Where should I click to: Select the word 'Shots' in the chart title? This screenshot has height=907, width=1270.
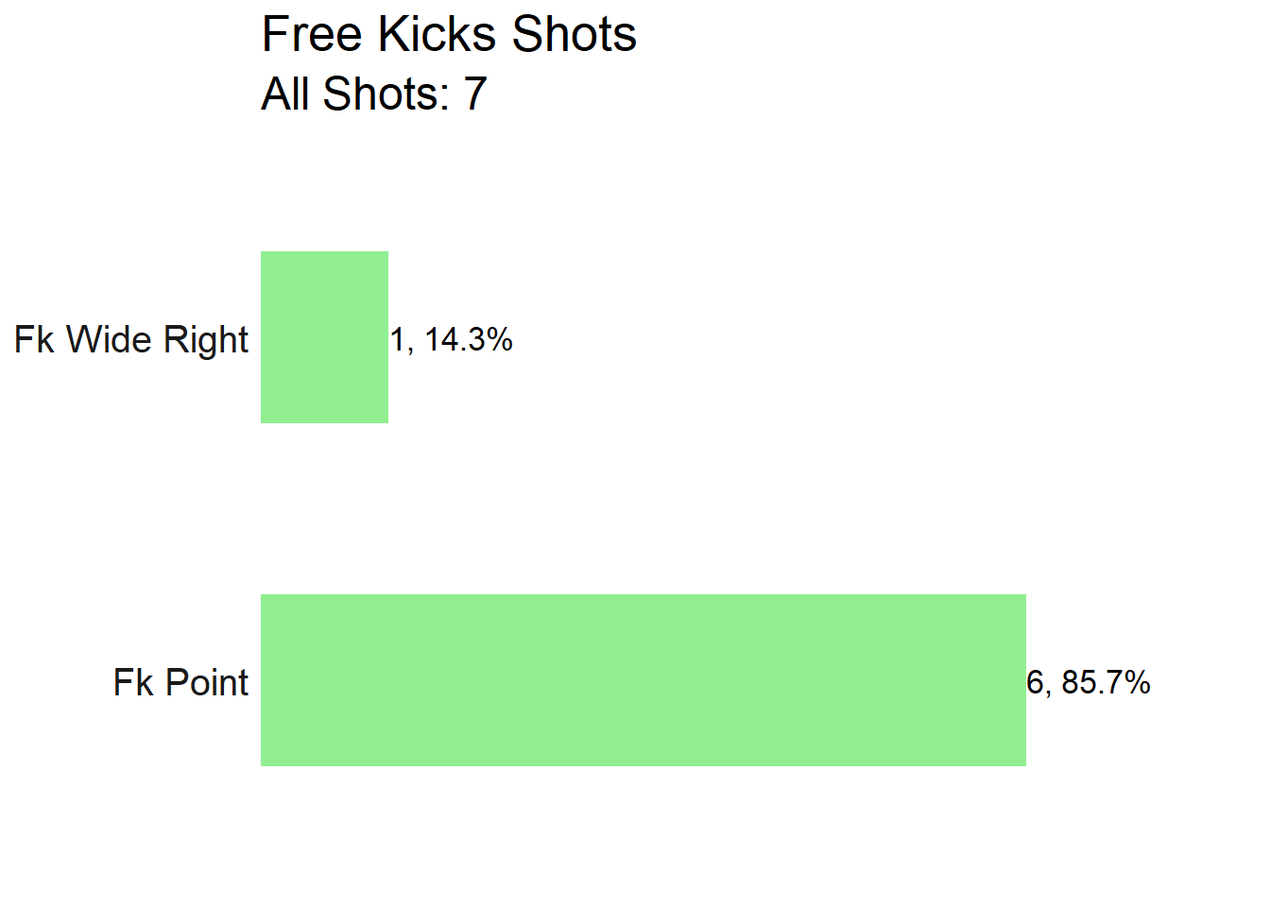click(x=575, y=35)
